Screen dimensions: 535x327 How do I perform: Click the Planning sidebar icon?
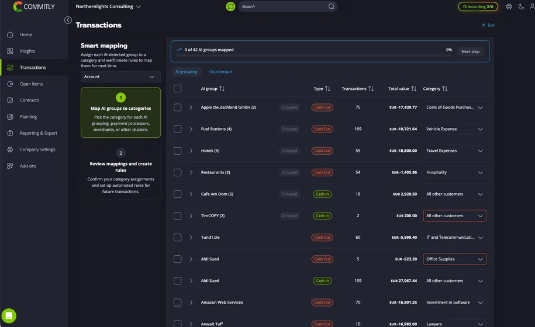point(11,117)
